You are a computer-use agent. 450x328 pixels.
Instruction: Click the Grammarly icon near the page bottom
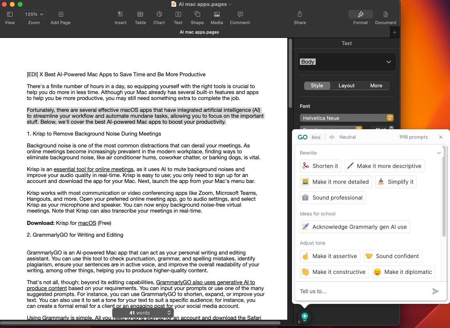coord(304,317)
